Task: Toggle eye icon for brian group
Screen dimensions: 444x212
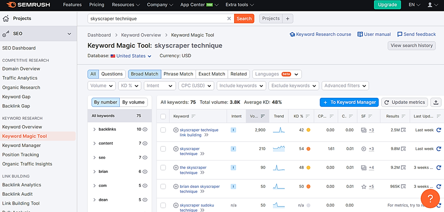Action: point(145,172)
